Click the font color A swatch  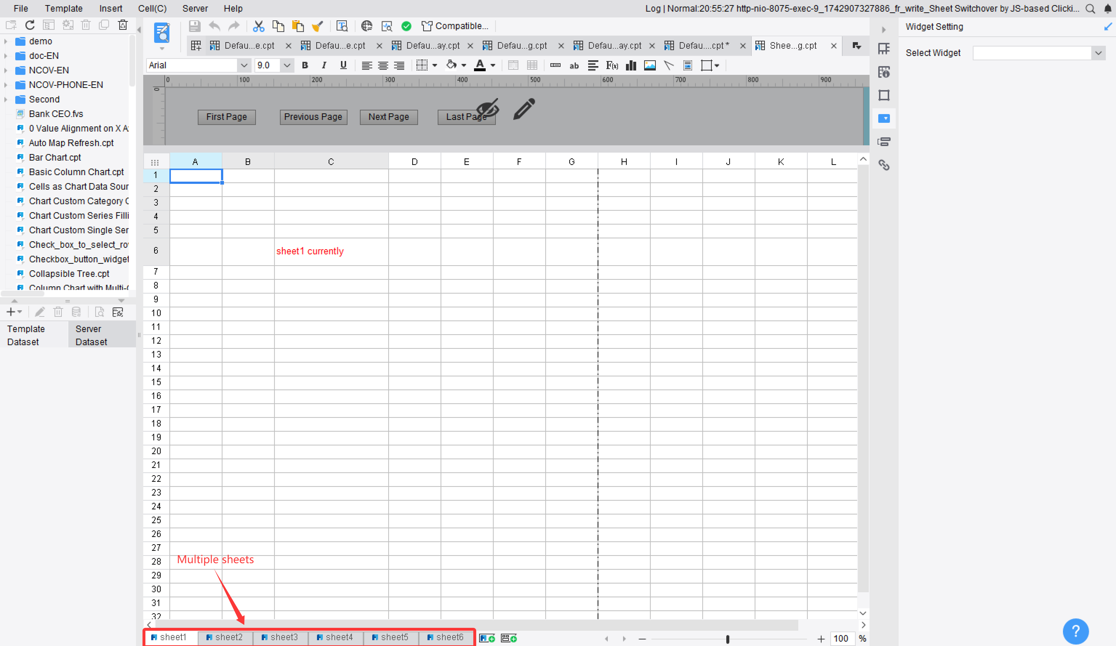479,65
